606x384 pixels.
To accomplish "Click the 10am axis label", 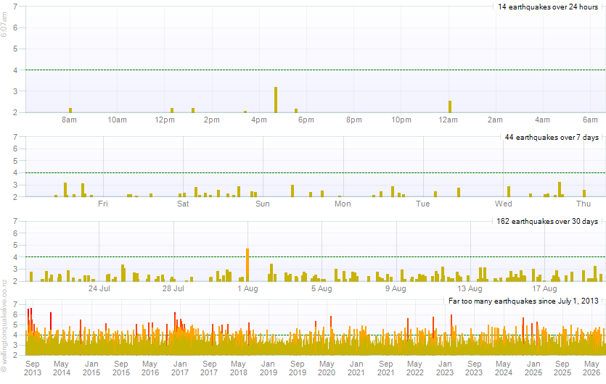I will tap(117, 120).
